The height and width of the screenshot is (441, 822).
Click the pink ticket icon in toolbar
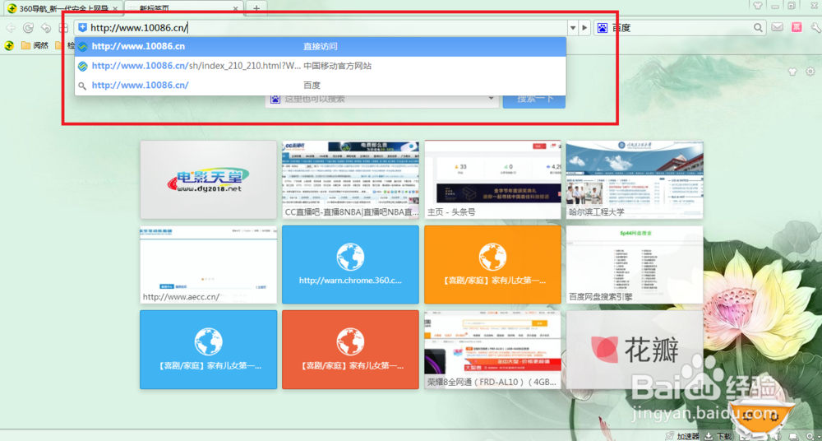pos(797,27)
